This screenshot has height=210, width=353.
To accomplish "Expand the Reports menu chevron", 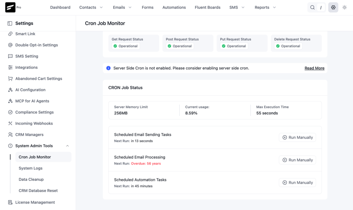I will 274,8.
